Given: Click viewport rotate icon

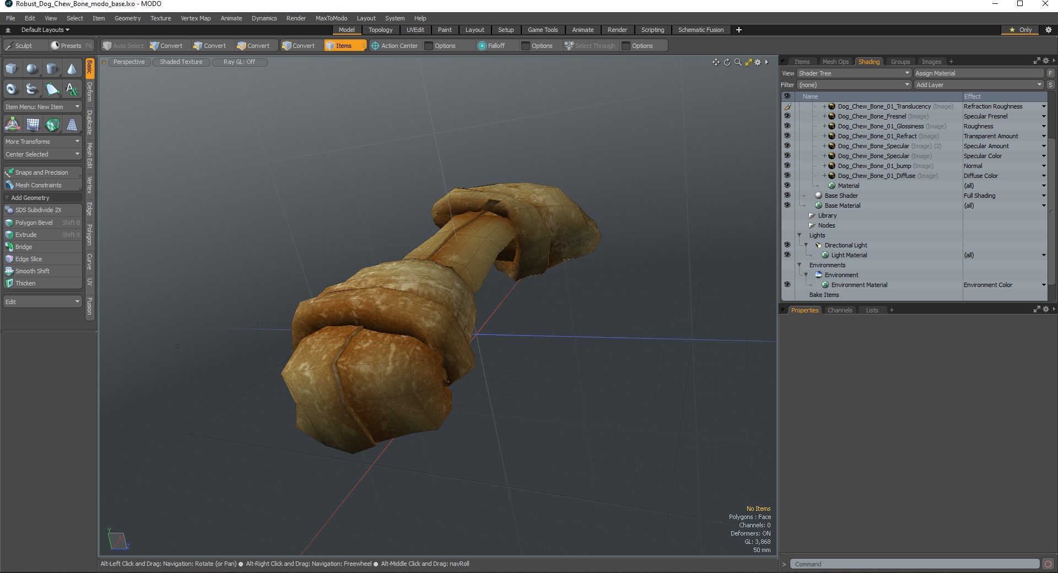Looking at the screenshot, I should coord(727,62).
